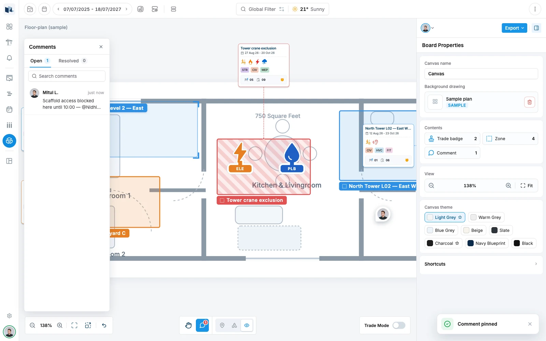Open the settings gear in left sidebar
This screenshot has width=546, height=341.
pyautogui.click(x=9, y=316)
